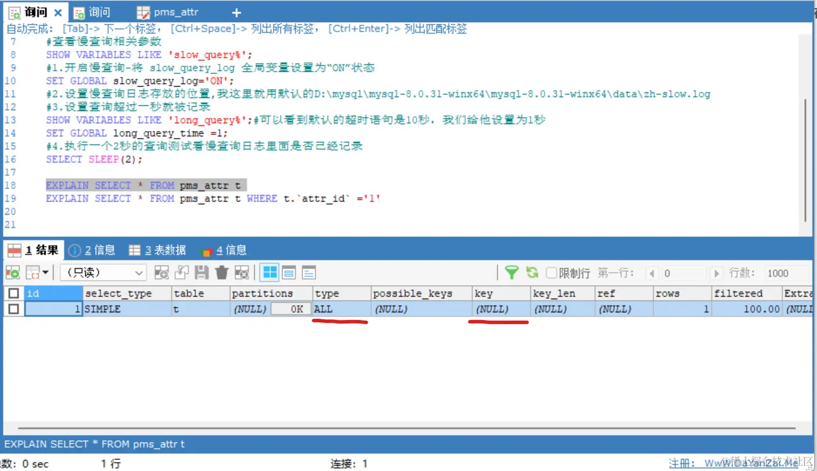
Task: Enable the 限制行 limit rows checkbox
Action: coord(552,273)
